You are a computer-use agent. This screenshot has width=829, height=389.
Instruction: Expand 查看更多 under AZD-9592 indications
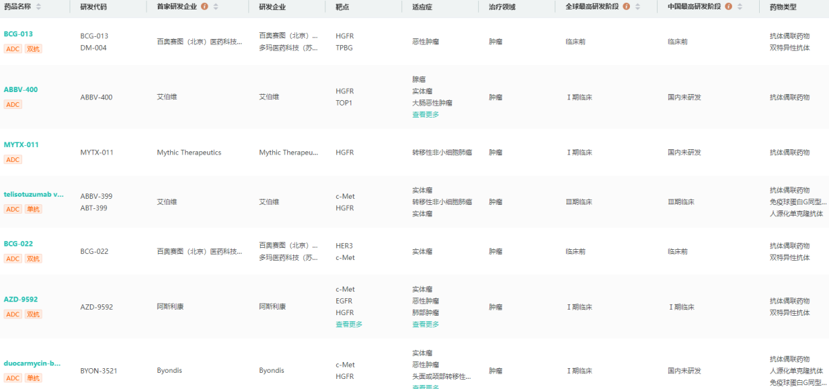[426, 325]
